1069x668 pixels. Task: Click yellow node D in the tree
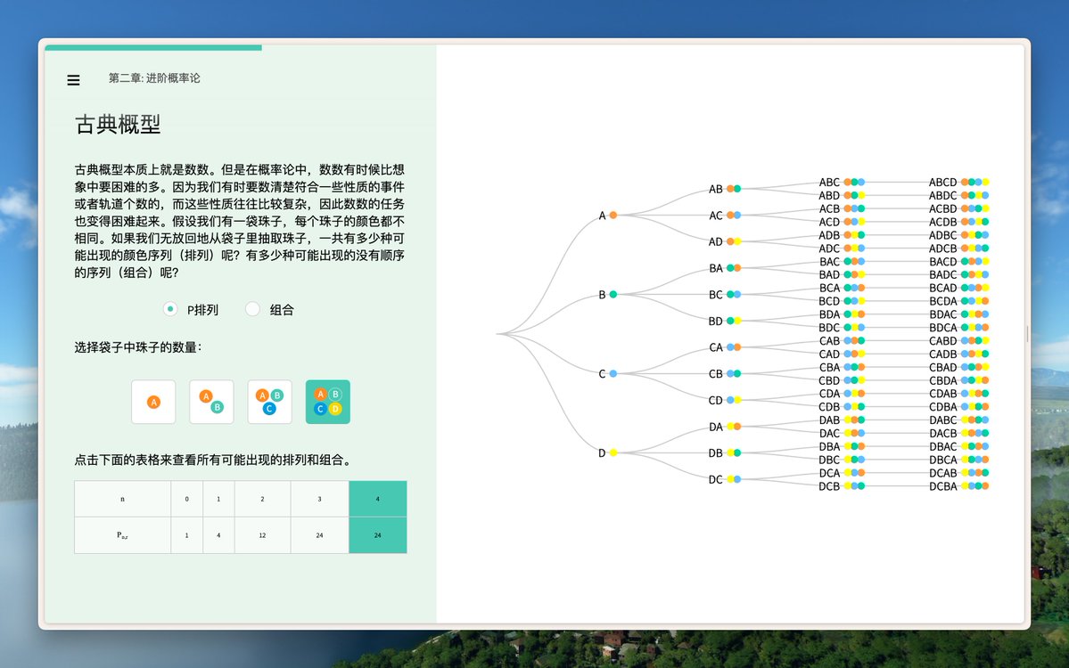(613, 452)
